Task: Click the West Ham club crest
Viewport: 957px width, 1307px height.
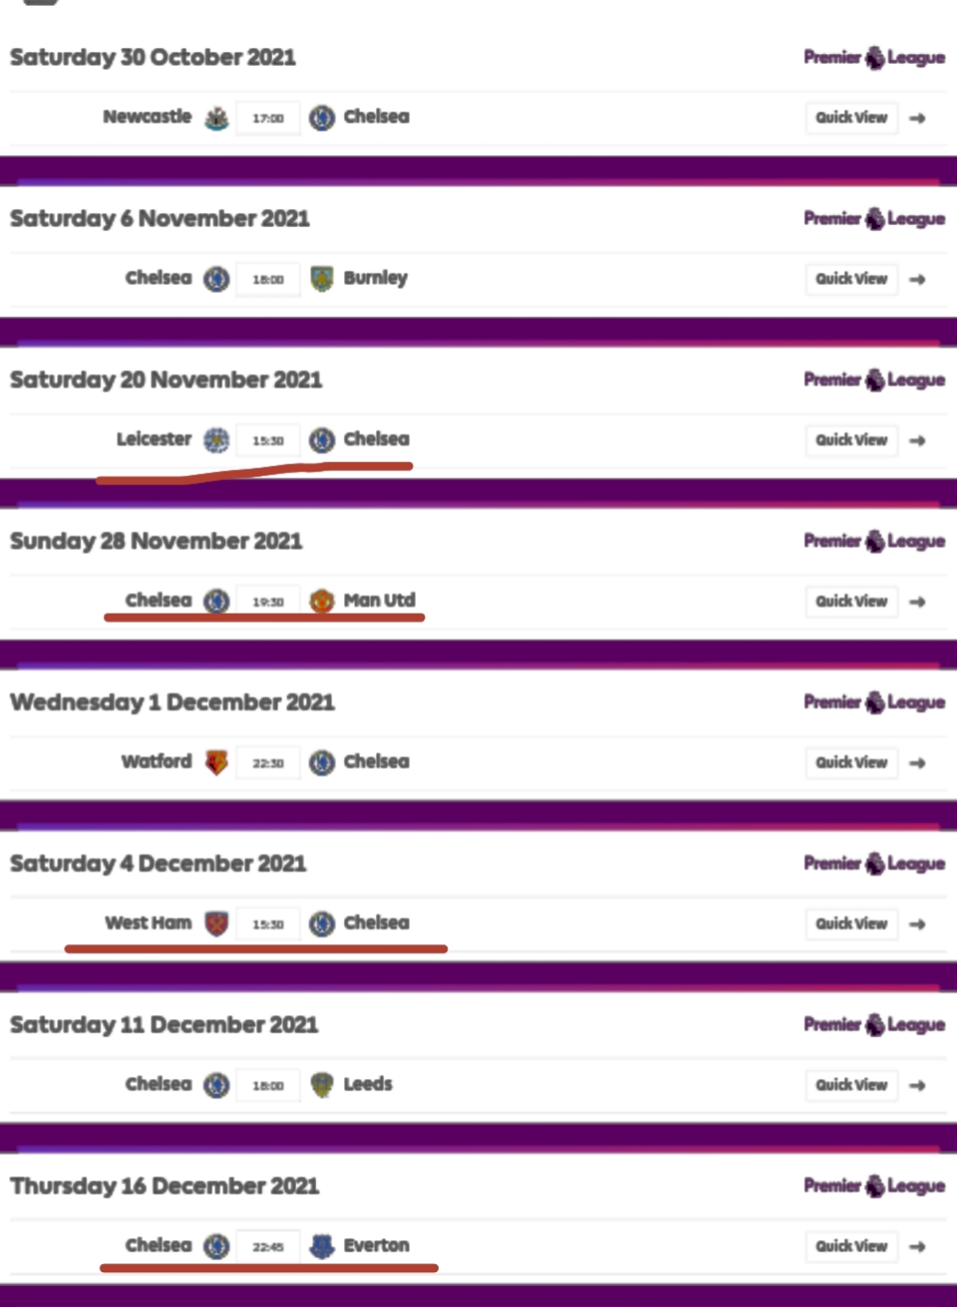Action: click(216, 924)
